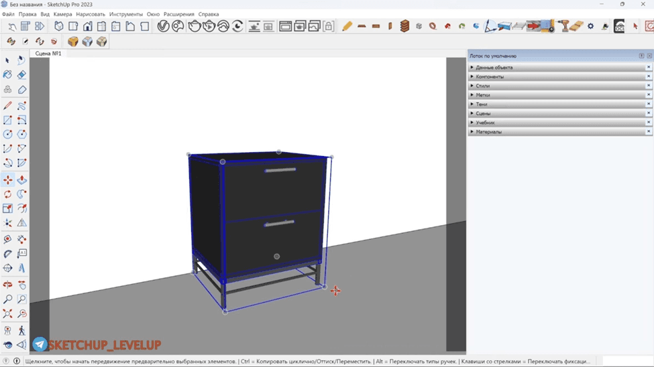
Task: Pick the Eraser tool
Action: click(x=21, y=75)
